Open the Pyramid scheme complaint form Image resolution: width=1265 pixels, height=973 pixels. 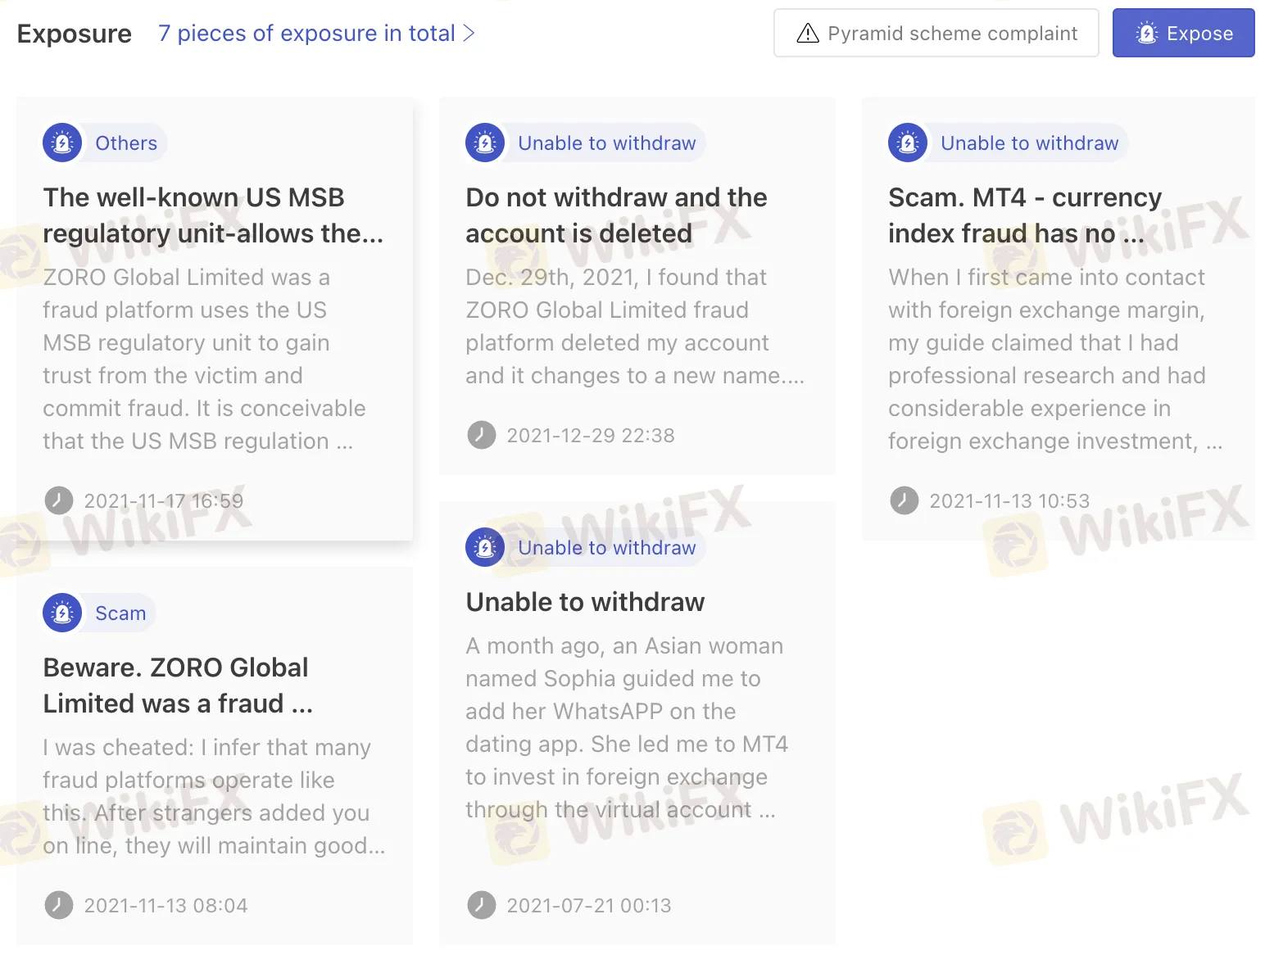tap(936, 34)
